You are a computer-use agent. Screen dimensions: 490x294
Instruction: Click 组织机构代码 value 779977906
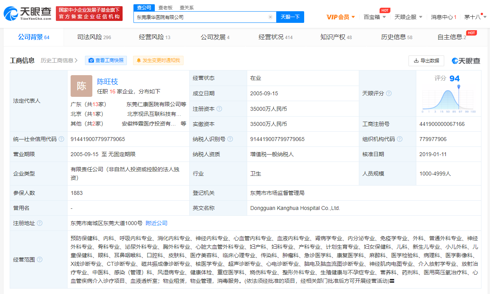pyautogui.click(x=433, y=139)
